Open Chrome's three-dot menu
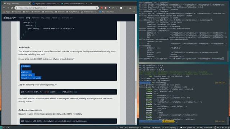Image resolution: width=230 pixels, height=129 pixels. click(134, 8)
